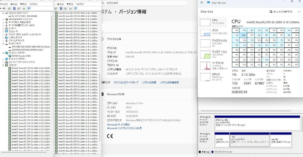Expand オーディオの入力および出力 node
The height and width of the screenshot is (157, 303).
point(3,22)
